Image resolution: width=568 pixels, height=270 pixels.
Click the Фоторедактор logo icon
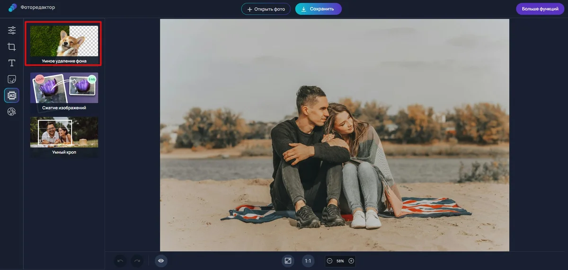click(13, 8)
